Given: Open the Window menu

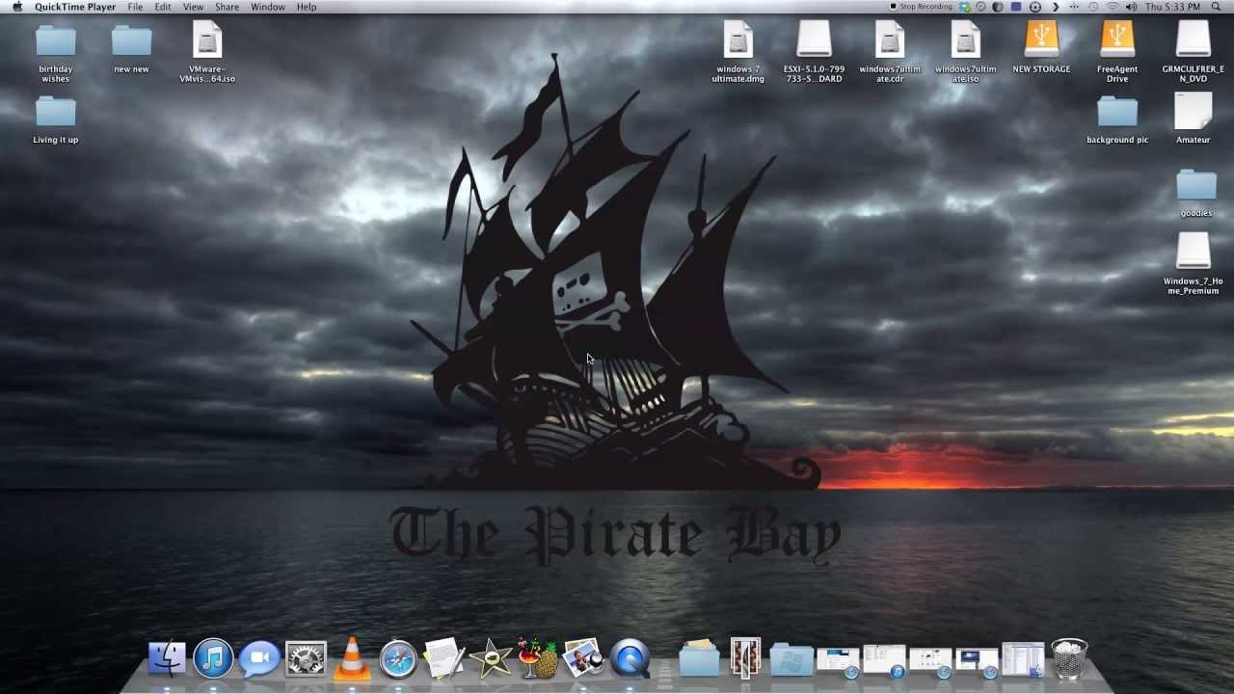Looking at the screenshot, I should tap(267, 7).
